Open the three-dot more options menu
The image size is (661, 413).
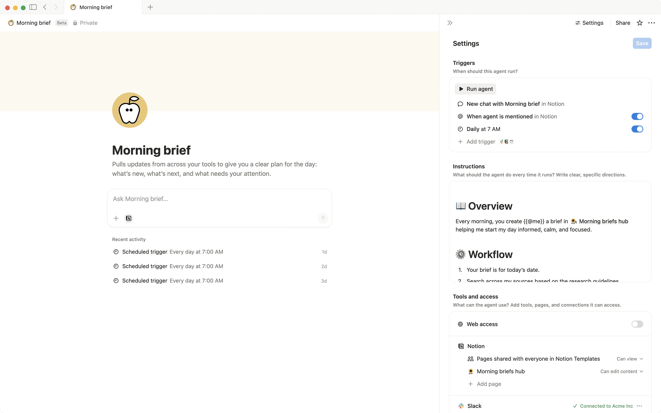(651, 23)
